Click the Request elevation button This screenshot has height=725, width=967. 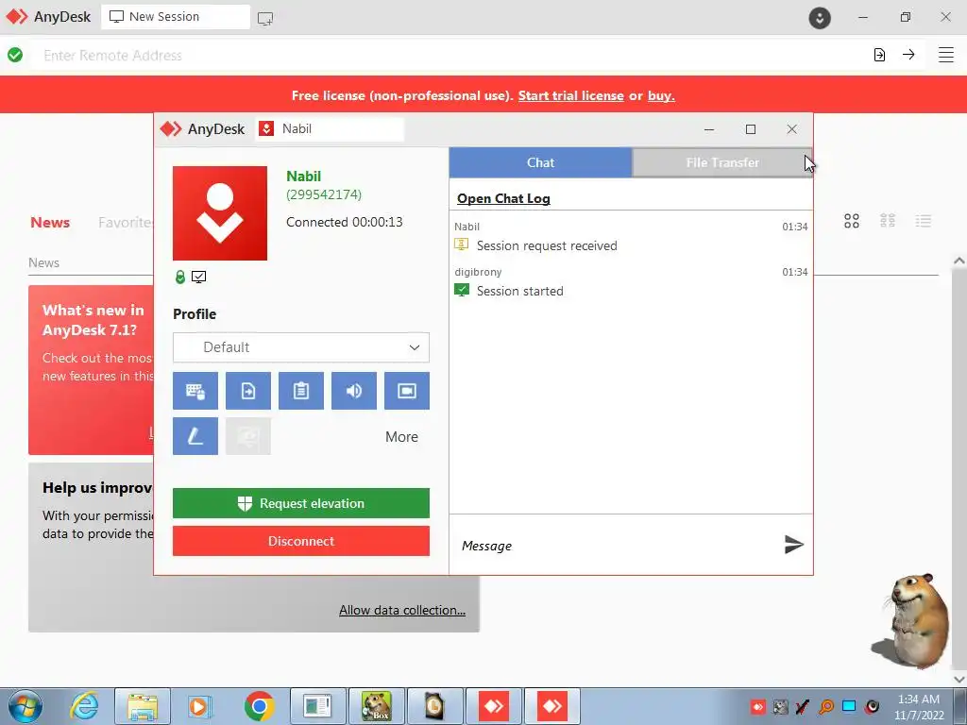point(301,504)
